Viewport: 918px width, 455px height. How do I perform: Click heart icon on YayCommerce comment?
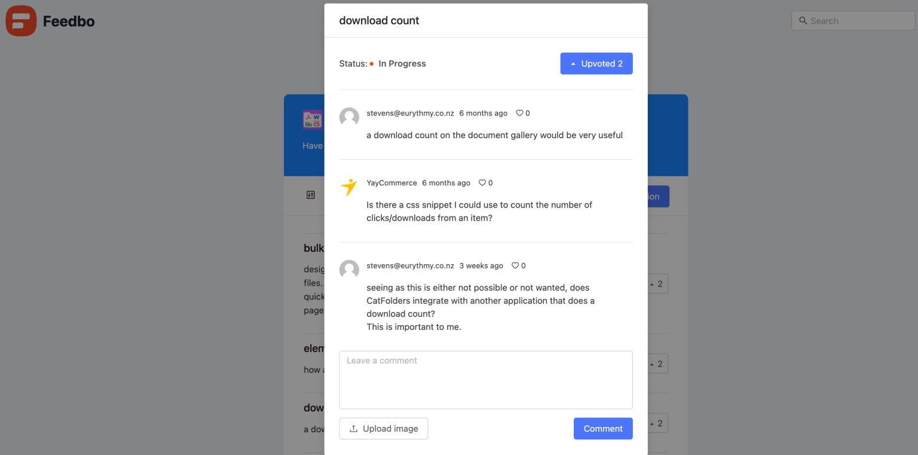coord(482,183)
